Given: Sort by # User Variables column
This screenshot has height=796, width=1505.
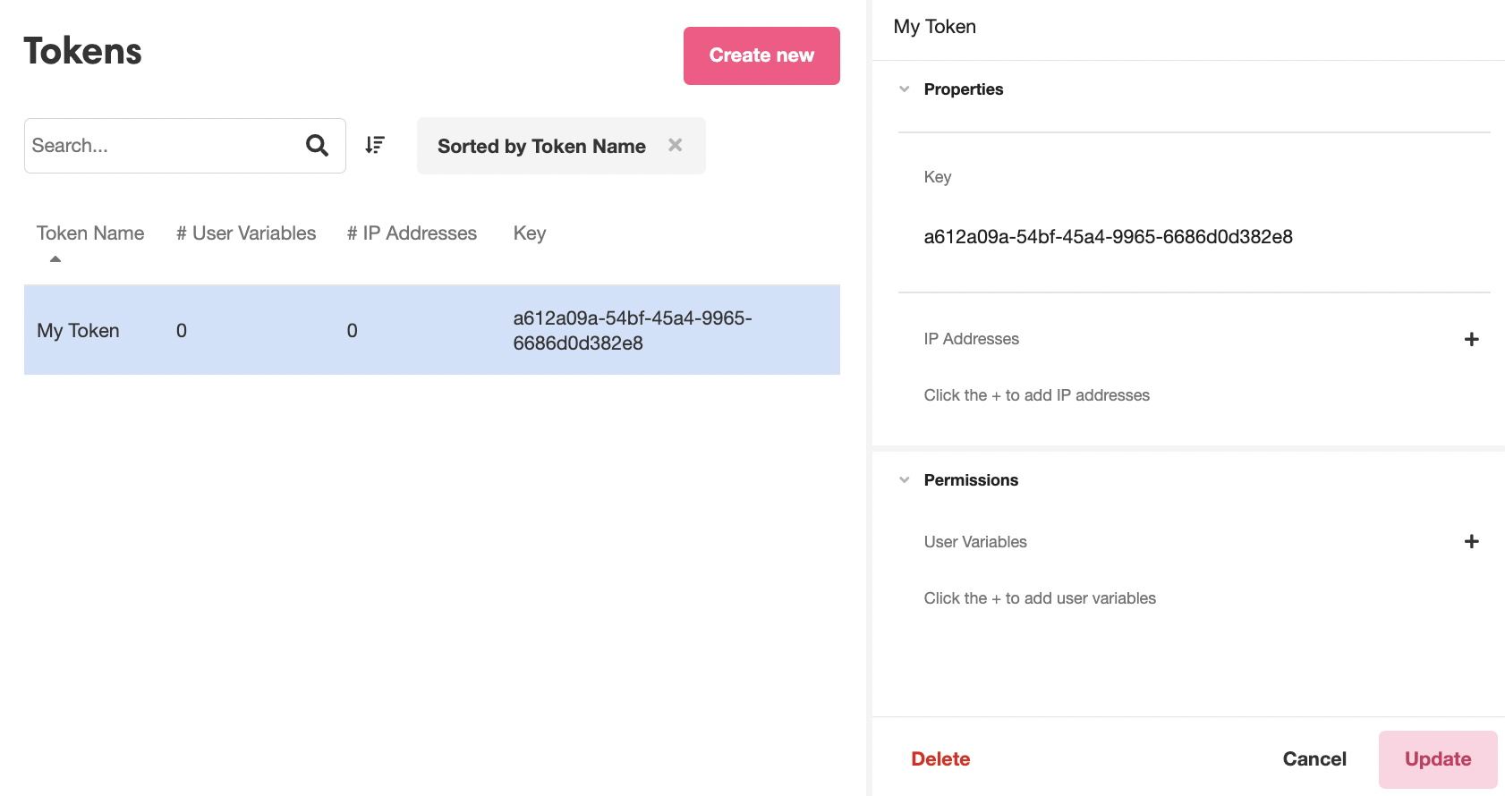Looking at the screenshot, I should [x=246, y=233].
